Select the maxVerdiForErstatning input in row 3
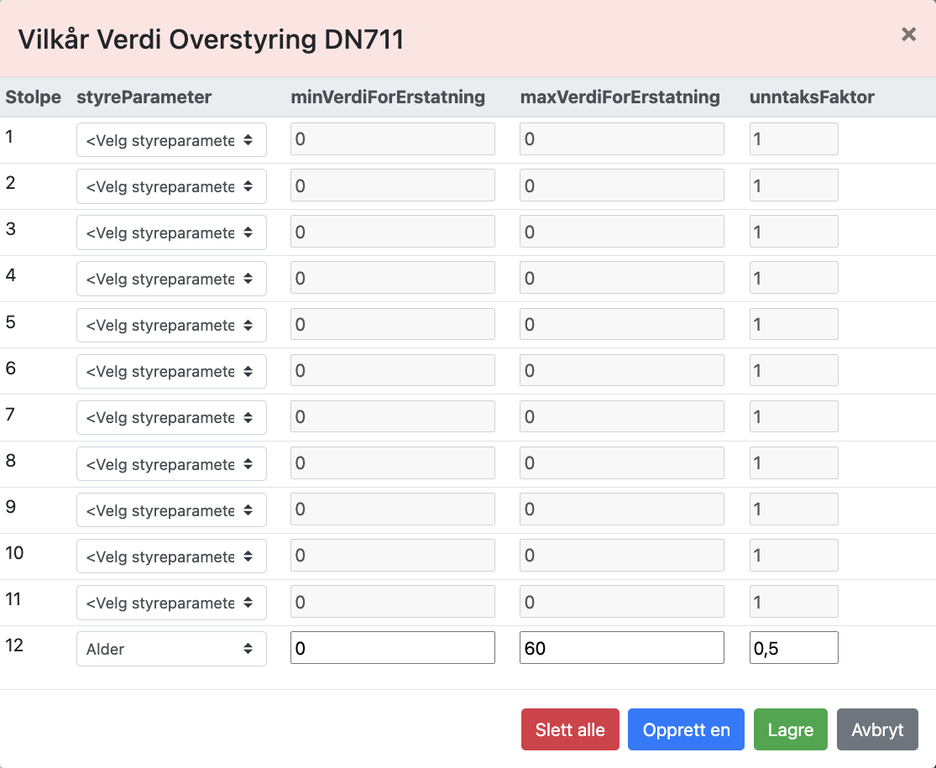 621,232
